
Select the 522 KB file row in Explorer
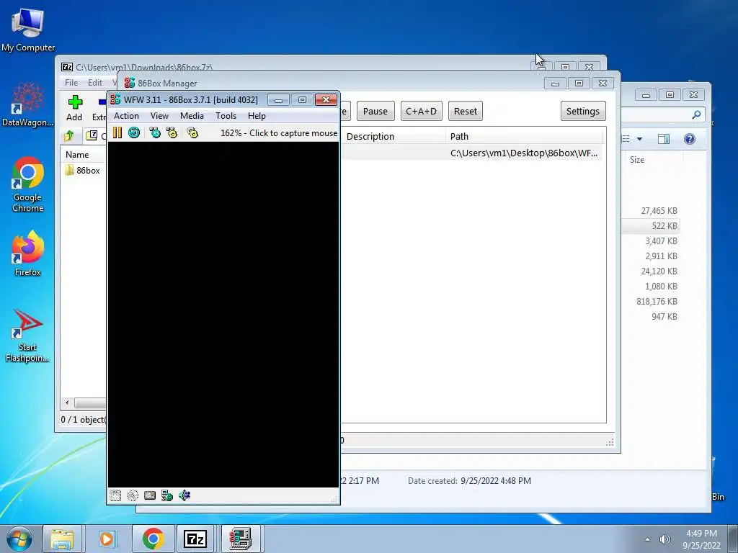[x=651, y=225]
